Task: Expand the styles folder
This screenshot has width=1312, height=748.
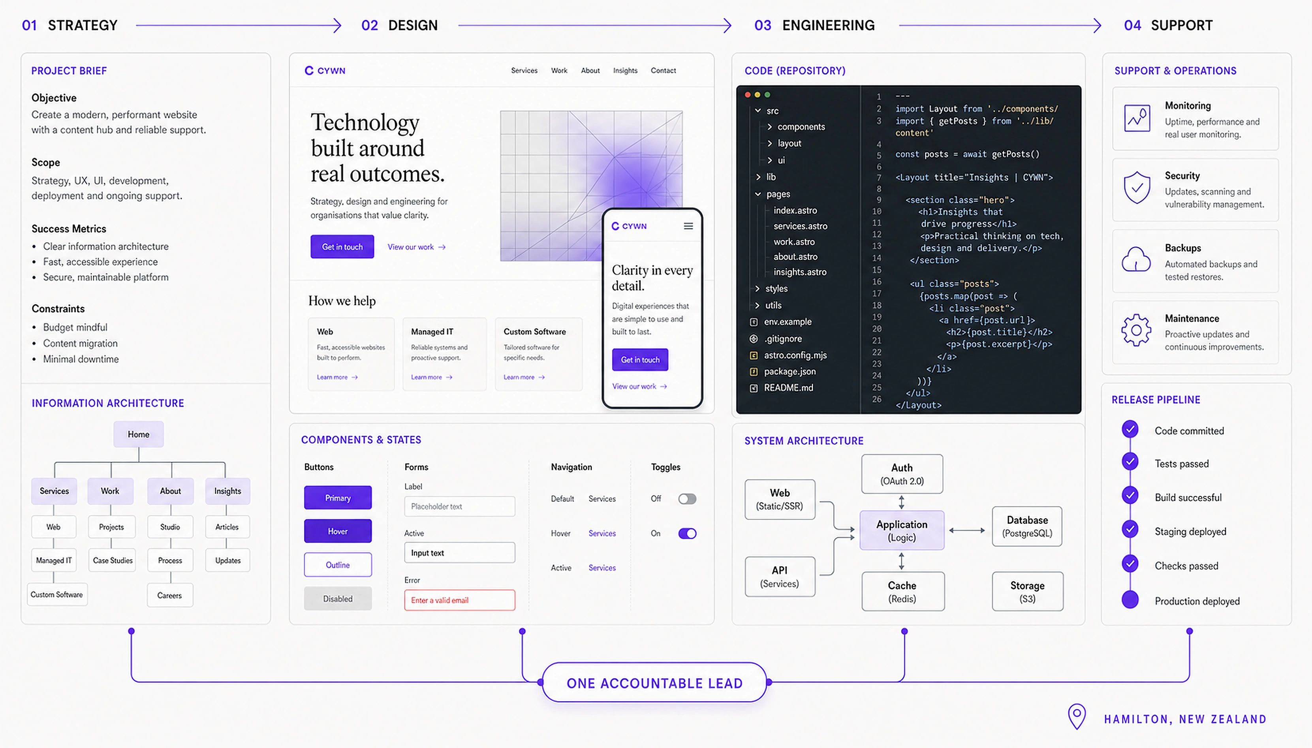Action: click(x=757, y=289)
